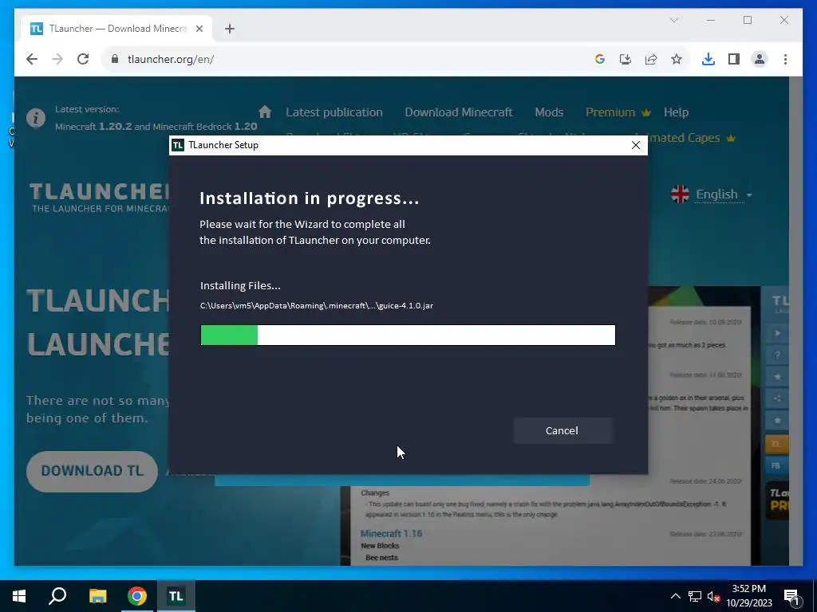
Task: Open the English language dropdown
Action: click(x=724, y=194)
